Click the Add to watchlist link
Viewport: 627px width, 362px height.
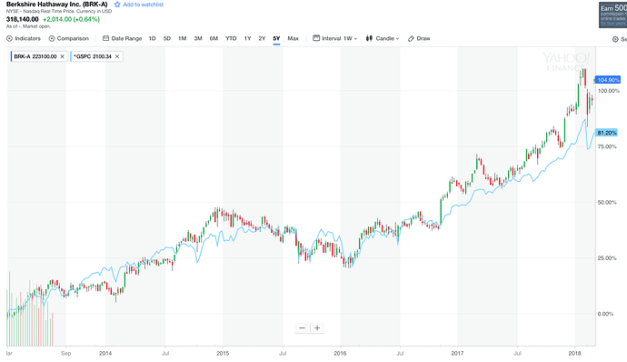144,5
